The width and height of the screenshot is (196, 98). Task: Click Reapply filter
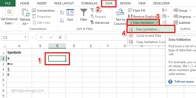tap(98, 17)
